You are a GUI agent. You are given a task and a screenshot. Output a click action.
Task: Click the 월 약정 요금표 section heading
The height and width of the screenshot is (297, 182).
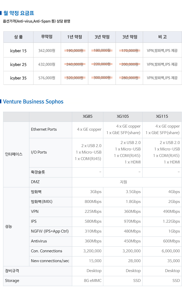pyautogui.click(x=19, y=13)
